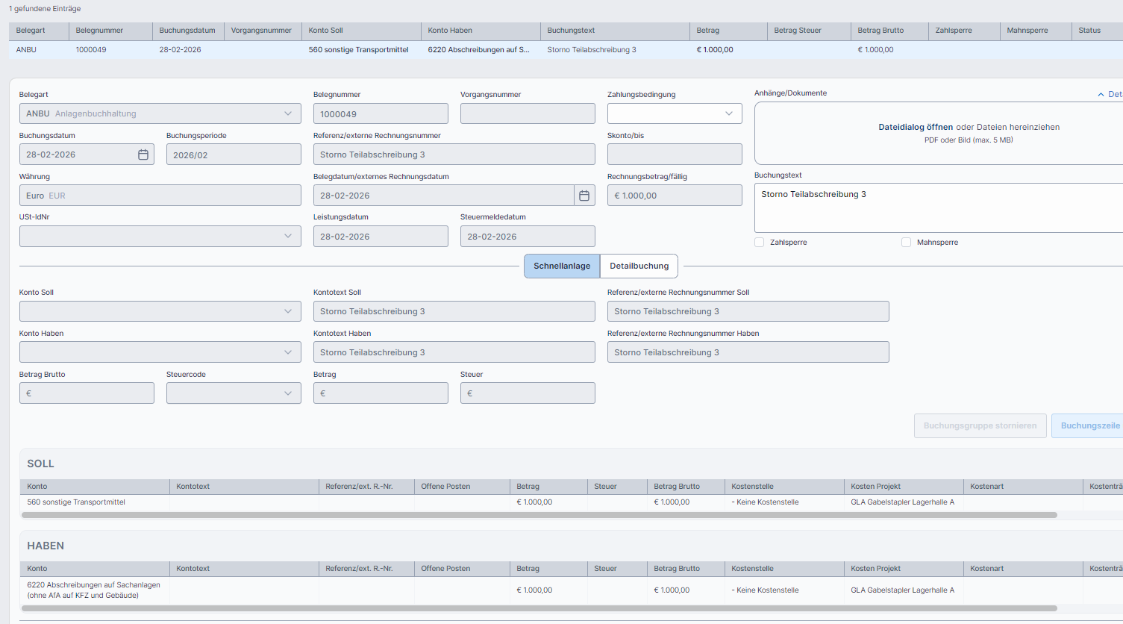Image resolution: width=1123 pixels, height=624 pixels.
Task: Switch to the Detailbuchung tab
Action: (x=639, y=266)
